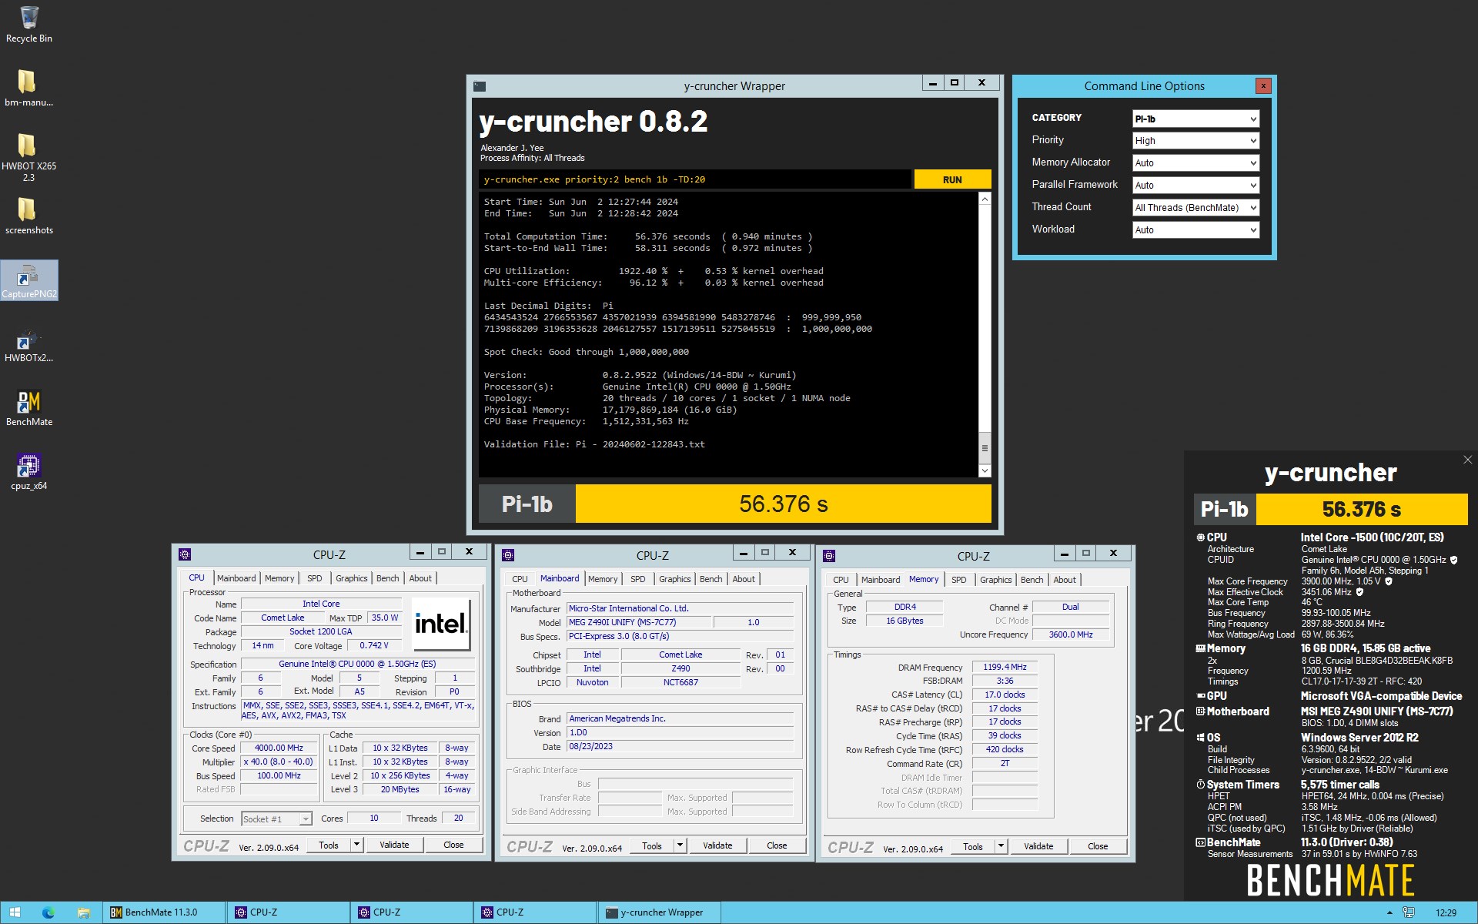The width and height of the screenshot is (1478, 924).
Task: Switch to the BenchMate 11.3.0 taskbar item
Action: [165, 912]
